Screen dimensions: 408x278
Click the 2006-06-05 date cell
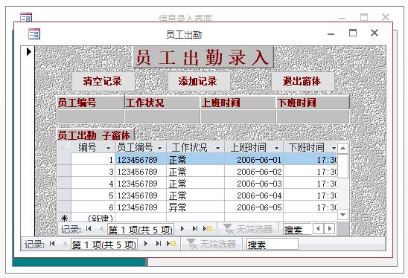pos(254,207)
